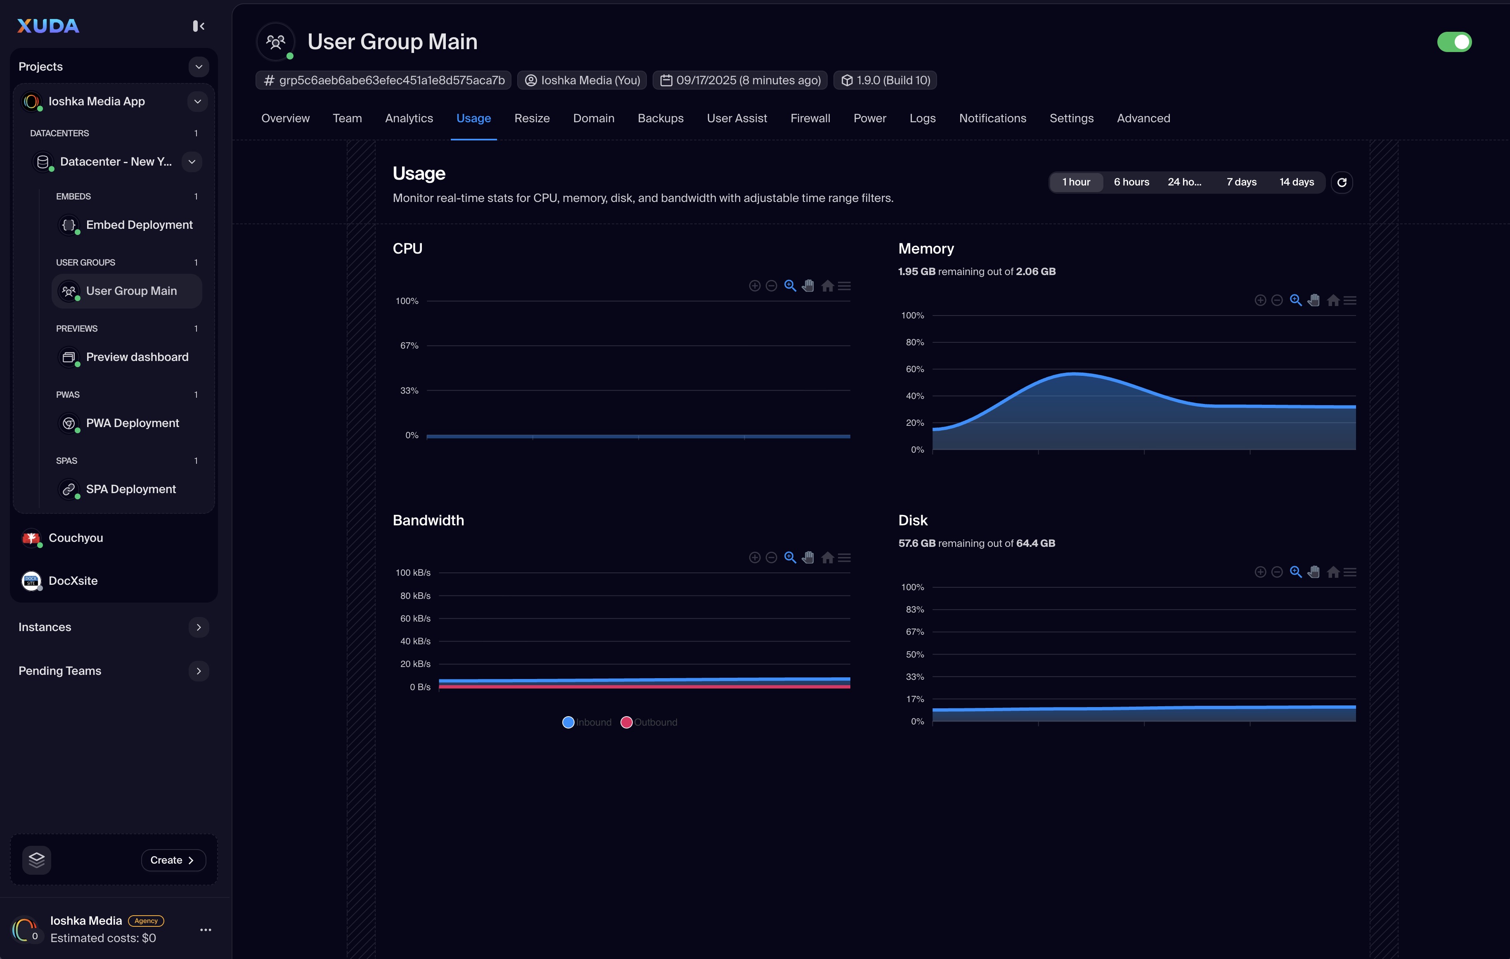
Task: Open the Disk chart hamburger menu
Action: point(1350,572)
